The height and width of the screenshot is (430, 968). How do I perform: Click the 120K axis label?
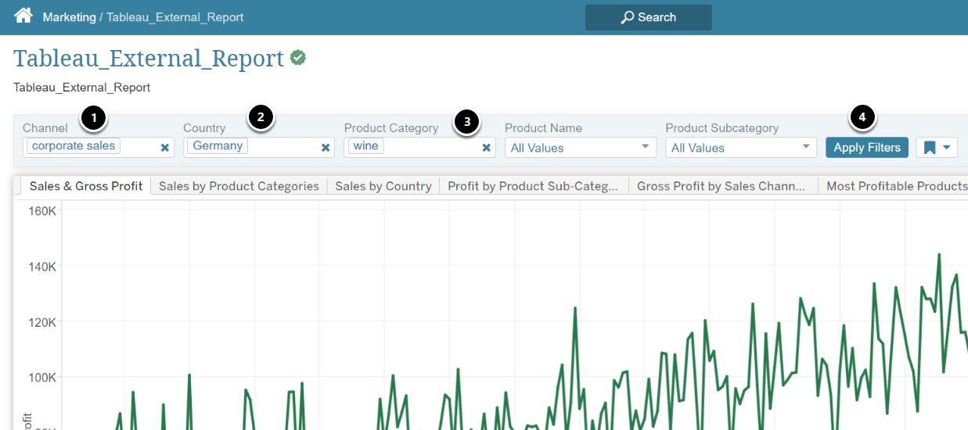[41, 322]
